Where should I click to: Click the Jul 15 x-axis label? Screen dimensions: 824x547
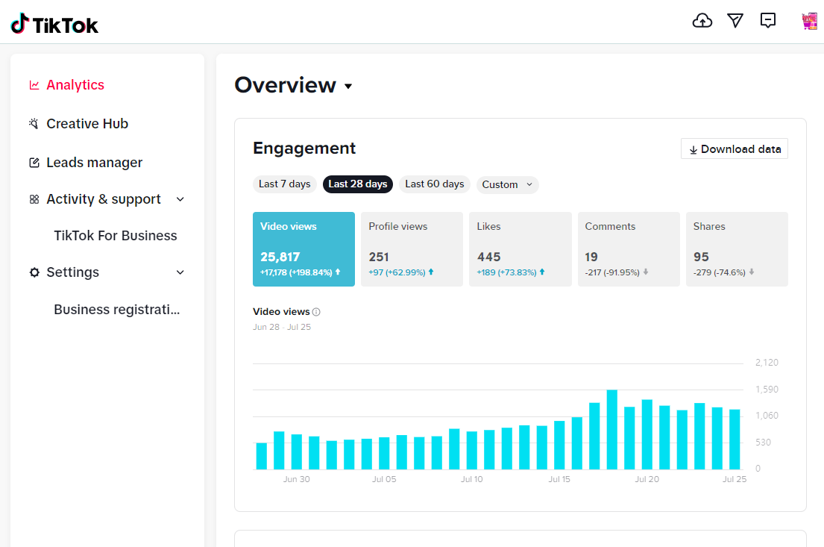pyautogui.click(x=559, y=479)
